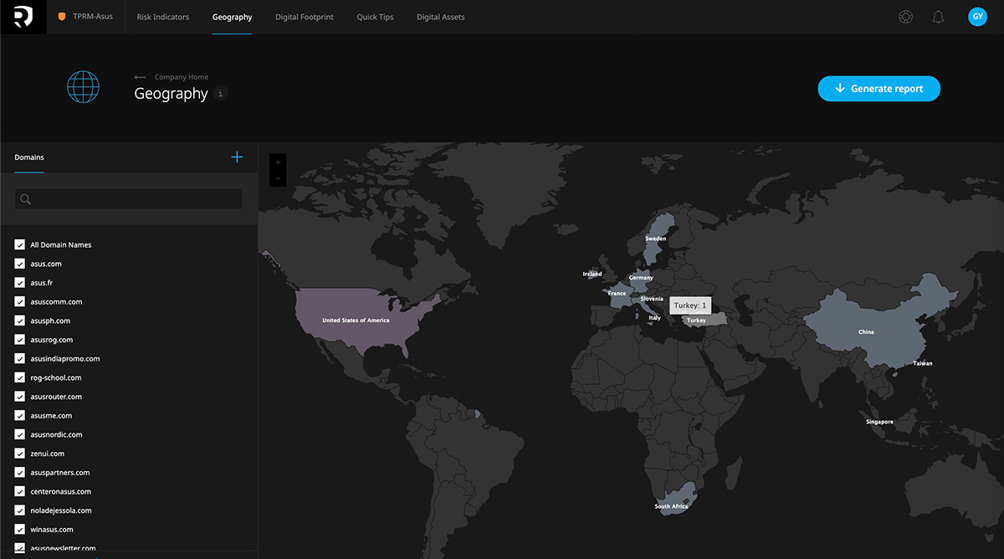
Task: Click the Generate report button
Action: click(x=878, y=89)
